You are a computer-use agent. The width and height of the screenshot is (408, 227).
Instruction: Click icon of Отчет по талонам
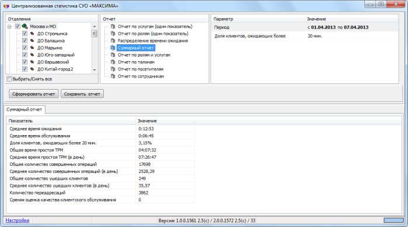(112, 62)
